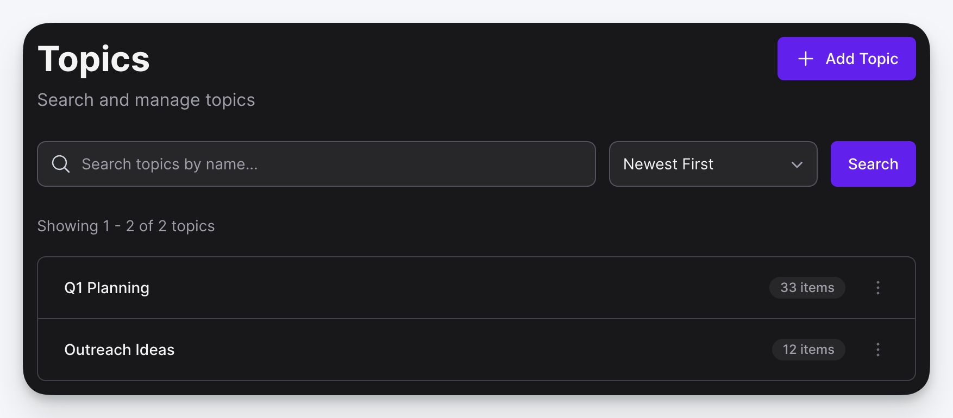Click the 33 items badge

807,288
